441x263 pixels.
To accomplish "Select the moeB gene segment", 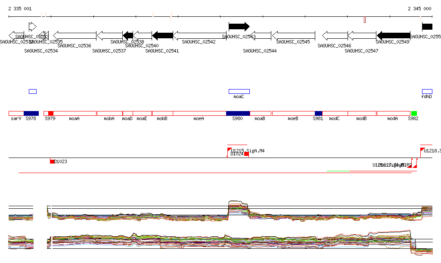I will (293, 113).
